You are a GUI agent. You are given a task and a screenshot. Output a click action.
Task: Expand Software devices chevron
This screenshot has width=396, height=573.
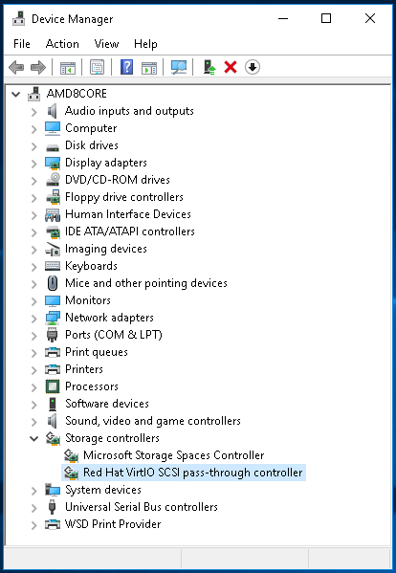pyautogui.click(x=34, y=405)
